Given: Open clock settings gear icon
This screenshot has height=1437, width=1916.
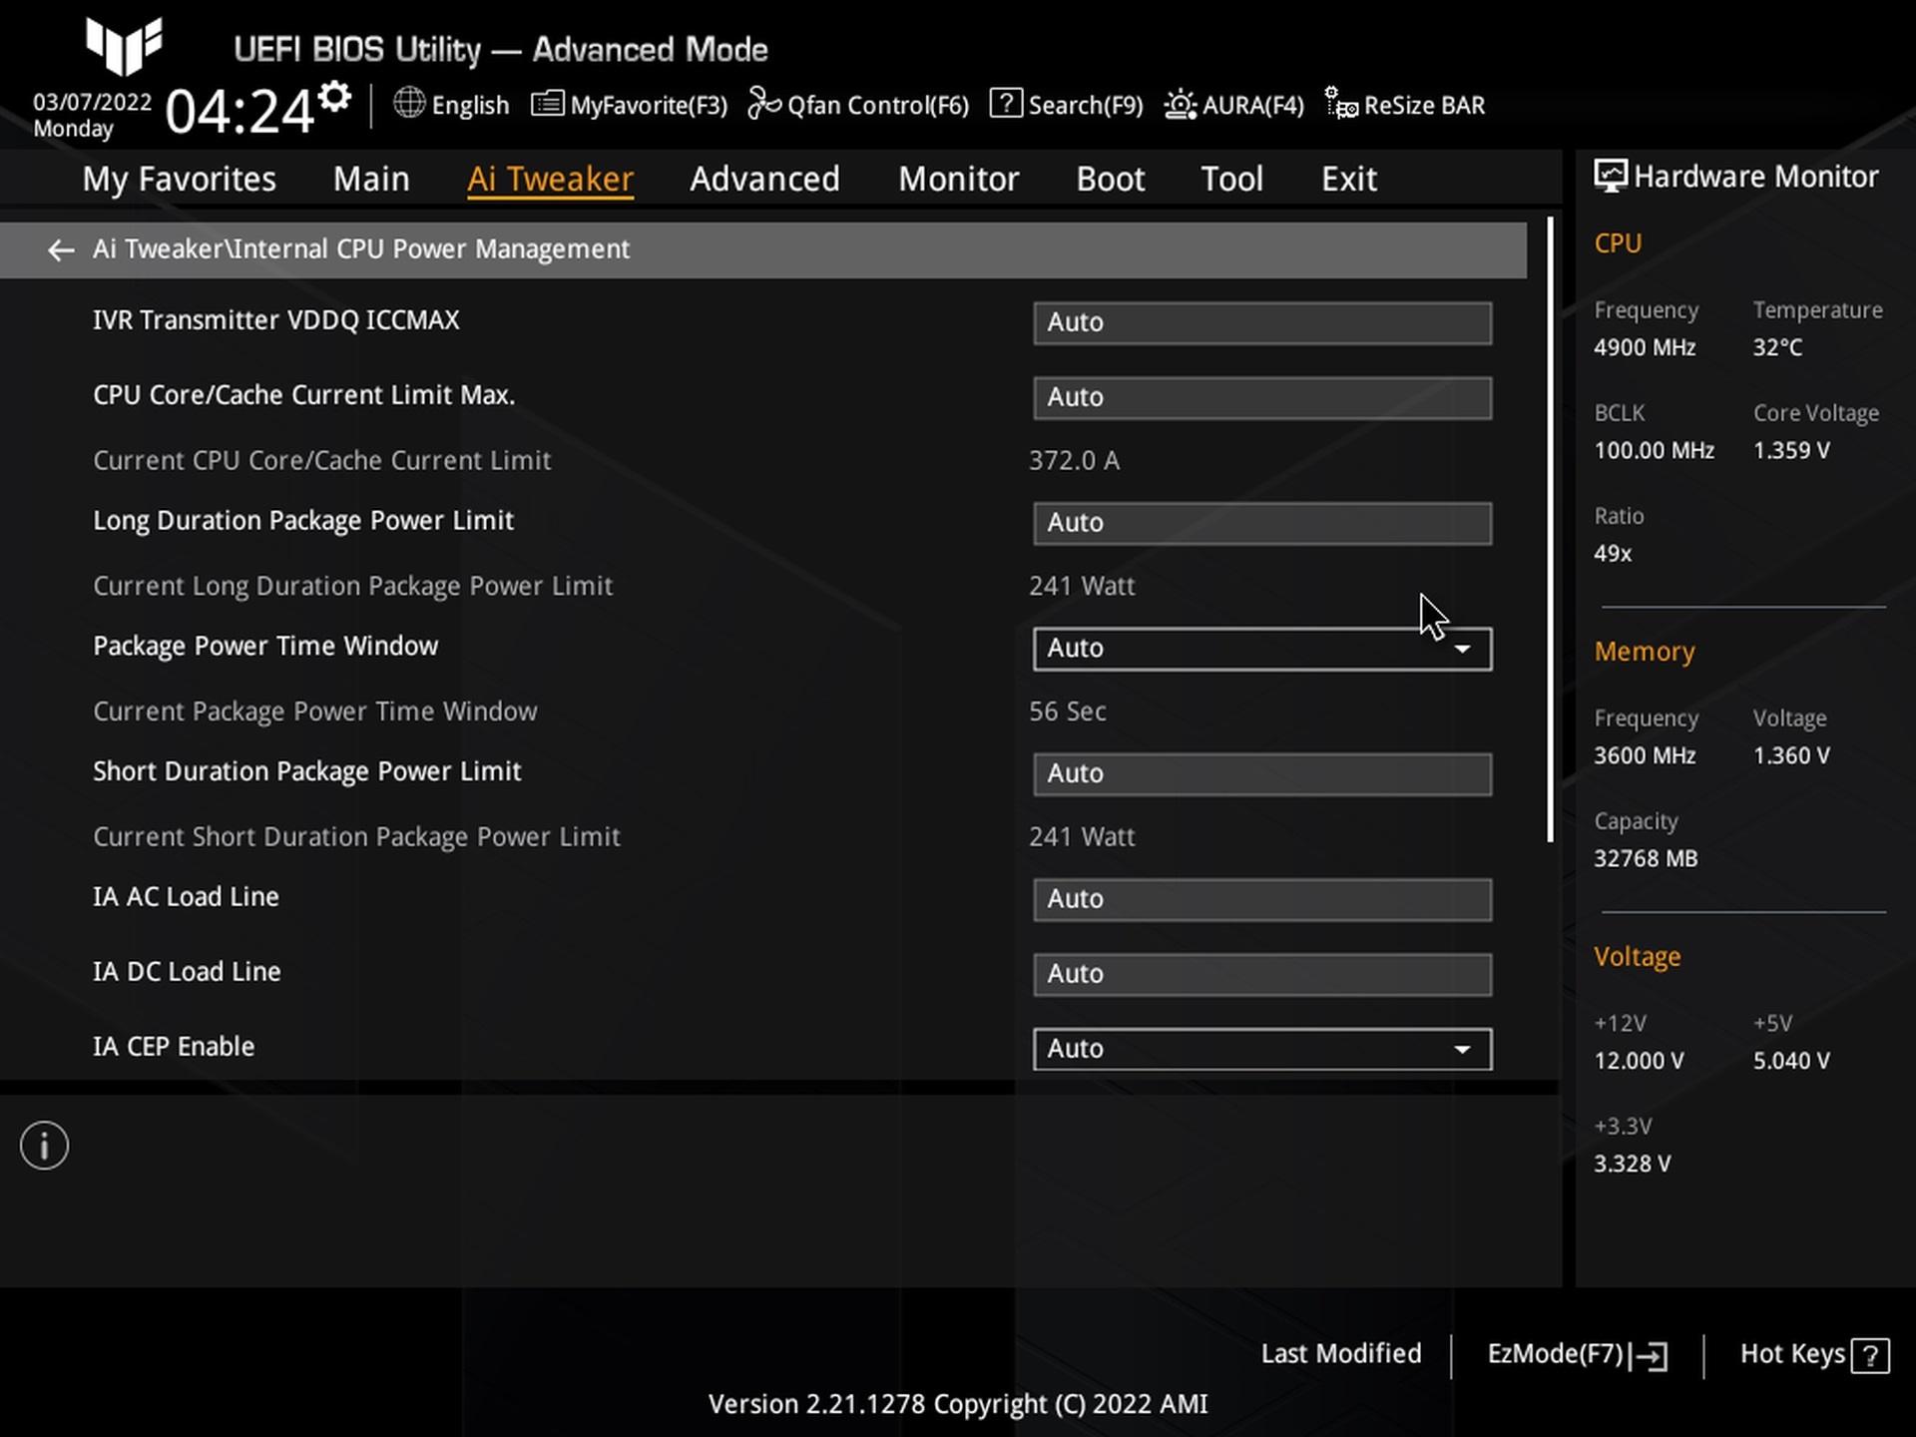Looking at the screenshot, I should (335, 97).
